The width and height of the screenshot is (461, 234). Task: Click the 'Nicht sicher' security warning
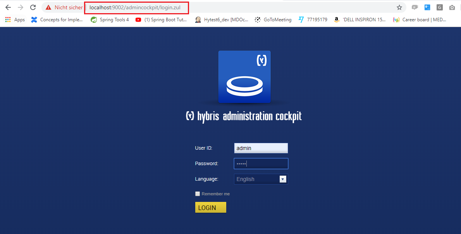coord(64,7)
